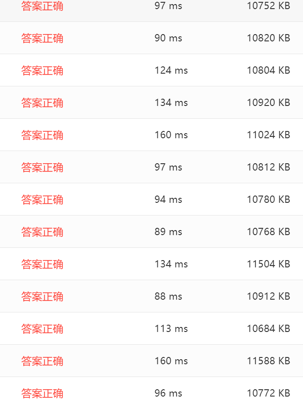Click the 10772 KB memory value
Image resolution: width=303 pixels, height=402 pixels.
[x=268, y=393]
